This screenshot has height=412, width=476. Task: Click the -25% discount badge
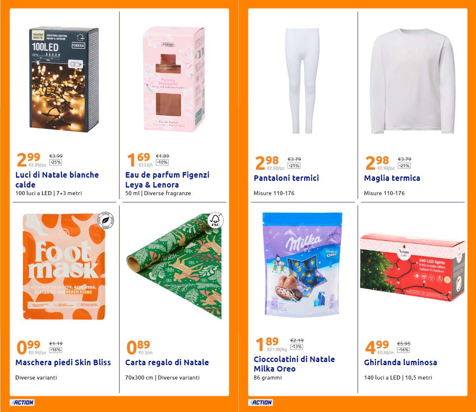[x=56, y=162]
